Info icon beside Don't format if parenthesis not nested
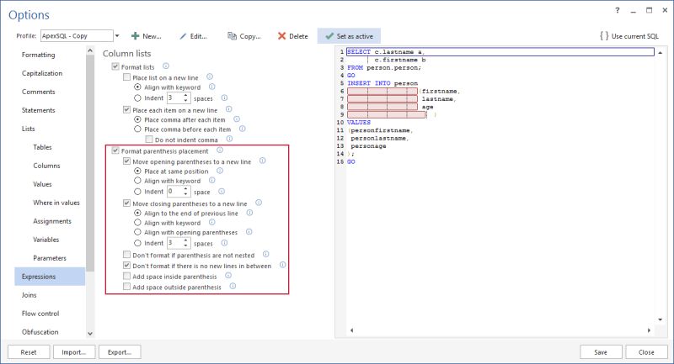674x364 pixels. [265, 254]
